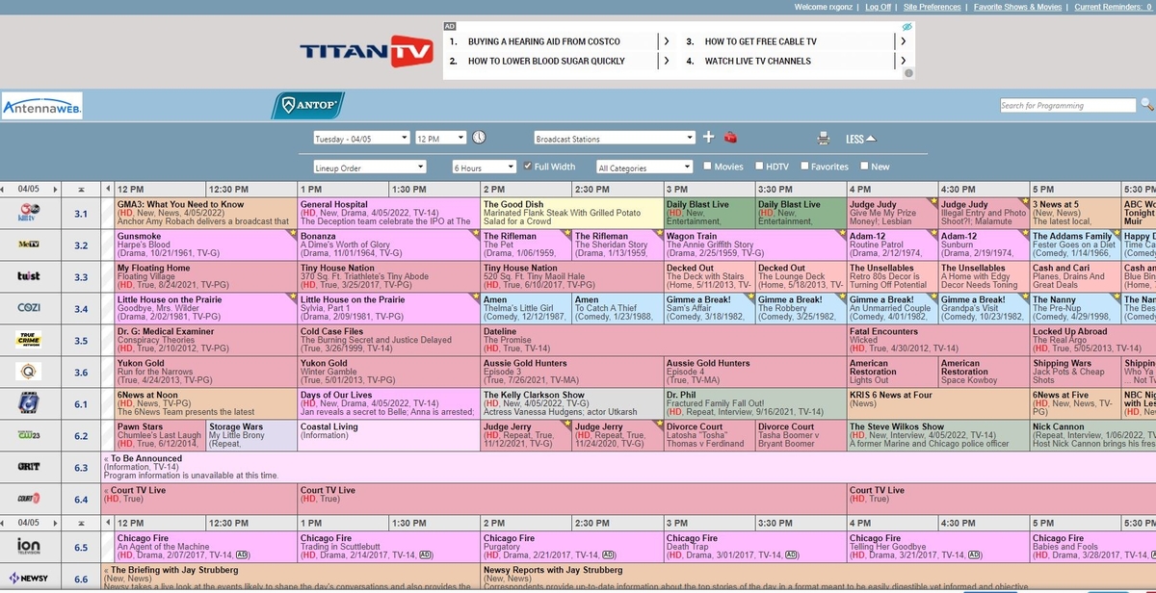Open Days of Our Lives listing
The image size is (1156, 593).
pos(388,403)
